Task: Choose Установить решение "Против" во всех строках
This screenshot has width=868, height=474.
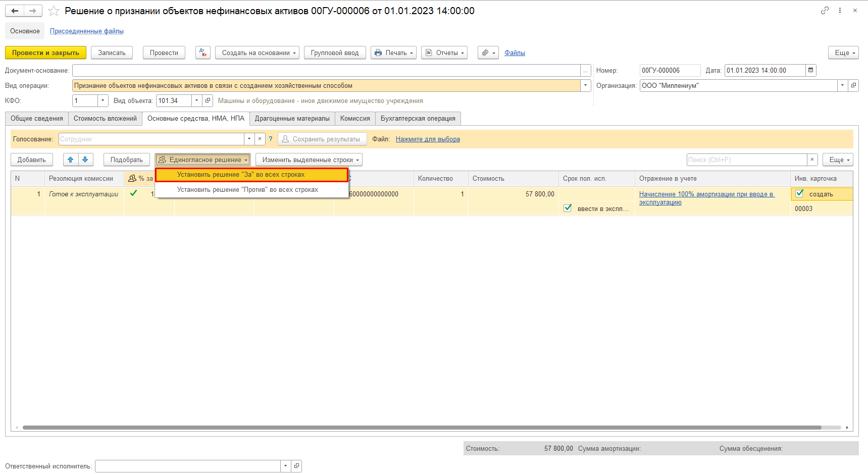Action: tap(251, 190)
